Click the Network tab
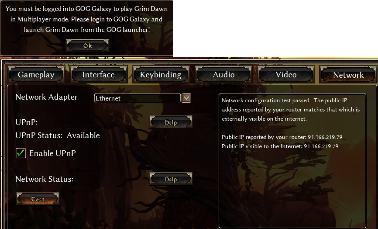Viewport: 378px width, 229px height. [348, 75]
